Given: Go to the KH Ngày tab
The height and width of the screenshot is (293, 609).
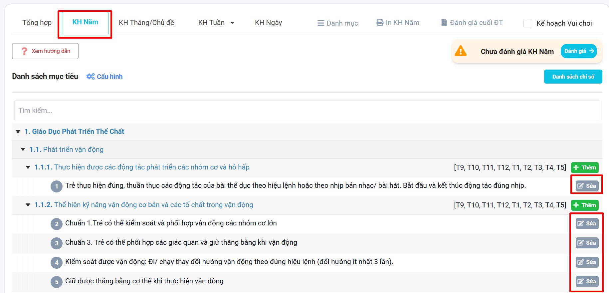Looking at the screenshot, I should pyautogui.click(x=268, y=23).
